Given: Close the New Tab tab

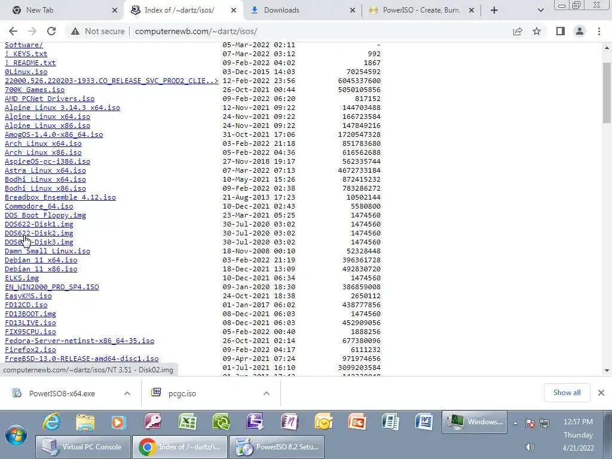Looking at the screenshot, I should point(115,10).
